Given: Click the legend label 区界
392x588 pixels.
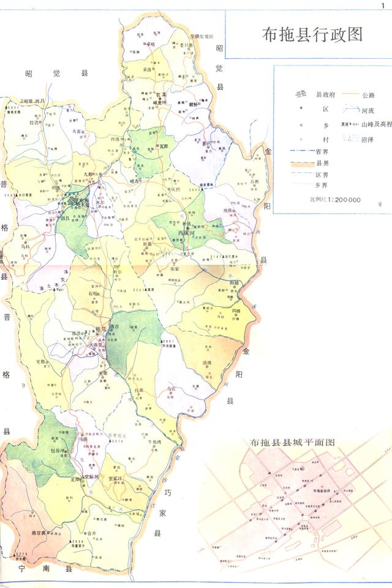Looking at the screenshot, I should click(322, 175).
